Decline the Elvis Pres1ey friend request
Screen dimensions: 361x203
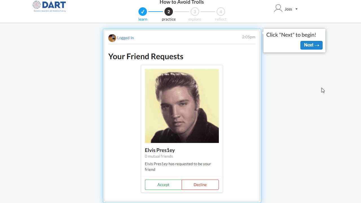[x=200, y=185]
